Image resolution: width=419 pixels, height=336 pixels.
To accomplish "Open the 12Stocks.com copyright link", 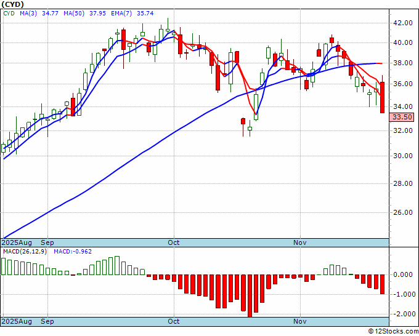I will 393,332.
